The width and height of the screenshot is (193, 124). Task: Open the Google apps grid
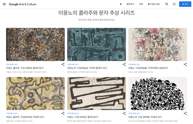coord(174,4)
